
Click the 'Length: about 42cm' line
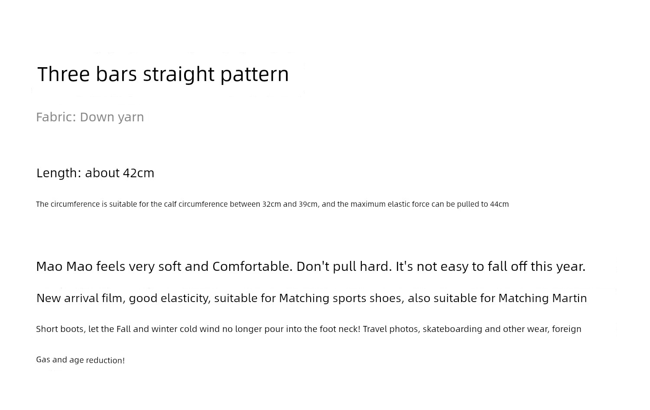coord(95,173)
